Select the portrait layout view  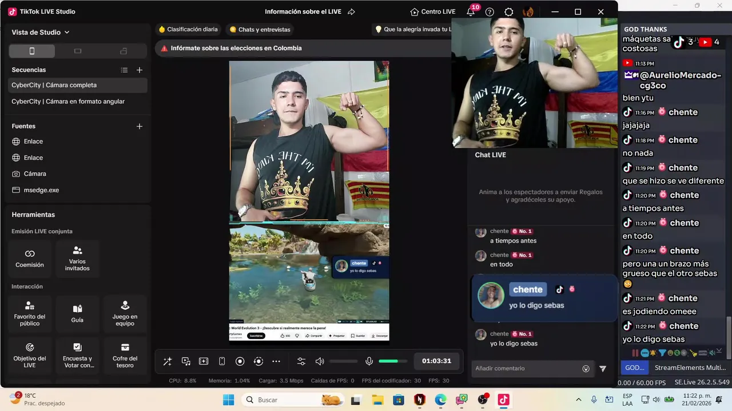[x=32, y=51]
